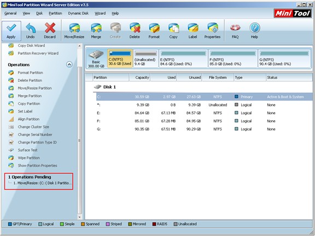The width and height of the screenshot is (315, 236).
Task: Sort by the Type column header
Action: point(250,78)
